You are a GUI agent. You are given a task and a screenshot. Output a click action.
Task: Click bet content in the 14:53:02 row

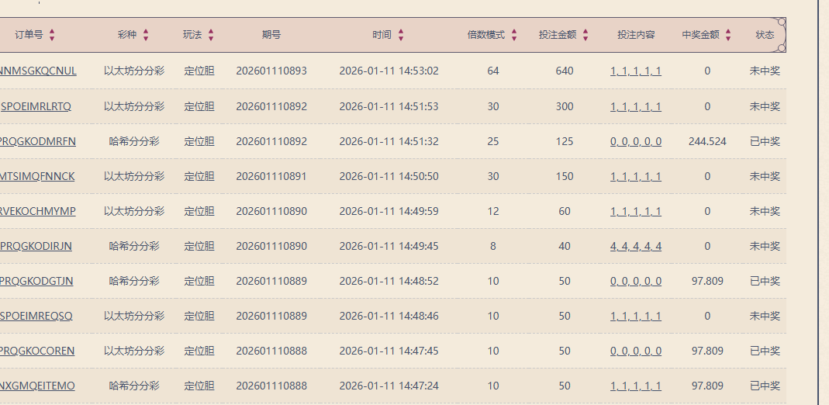[636, 71]
